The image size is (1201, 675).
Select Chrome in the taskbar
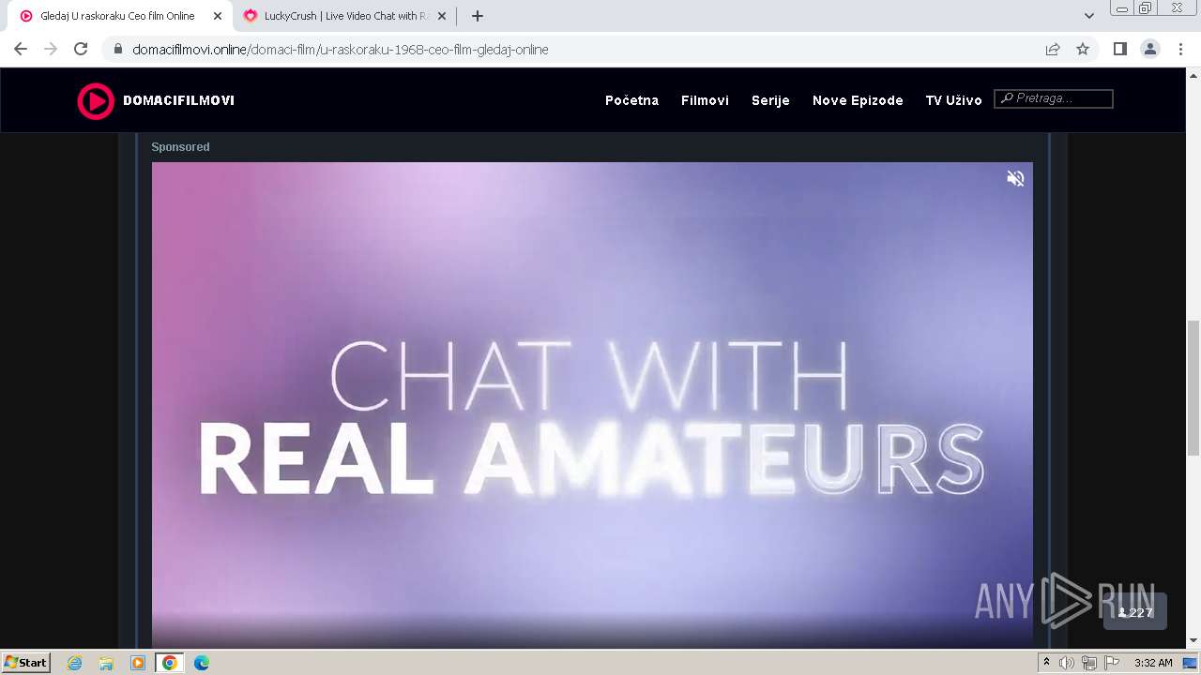tap(170, 663)
